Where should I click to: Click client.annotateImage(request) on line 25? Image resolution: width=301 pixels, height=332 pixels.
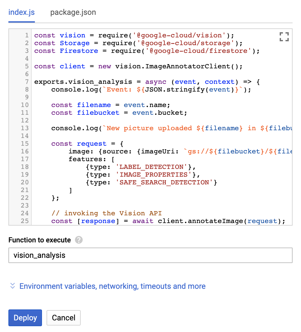[222, 221]
